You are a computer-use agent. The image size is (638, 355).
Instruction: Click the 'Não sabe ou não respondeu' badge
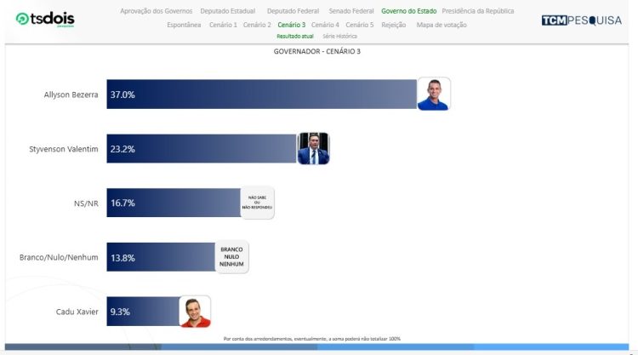pos(258,203)
